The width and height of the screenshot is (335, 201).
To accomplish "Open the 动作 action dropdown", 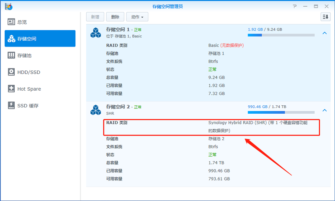I will [x=137, y=17].
